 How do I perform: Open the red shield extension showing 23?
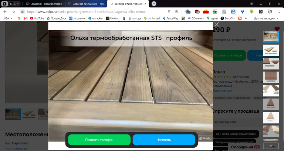197,12
